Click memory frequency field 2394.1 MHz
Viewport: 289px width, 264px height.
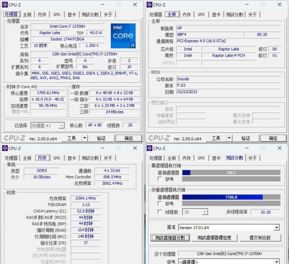point(86,198)
